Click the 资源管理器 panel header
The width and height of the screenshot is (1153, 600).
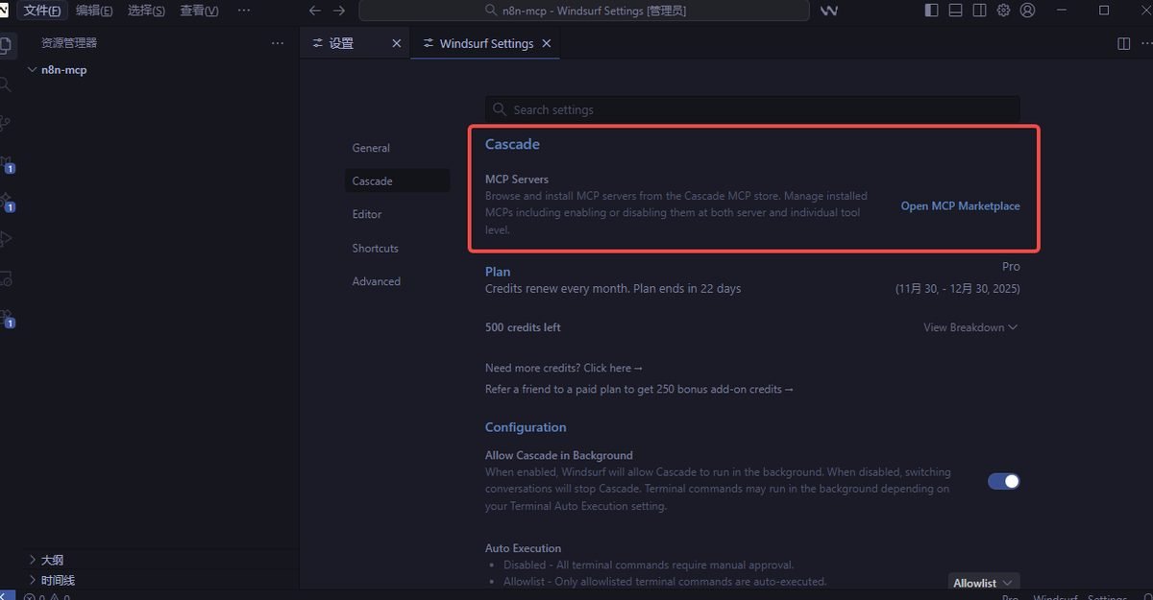69,43
